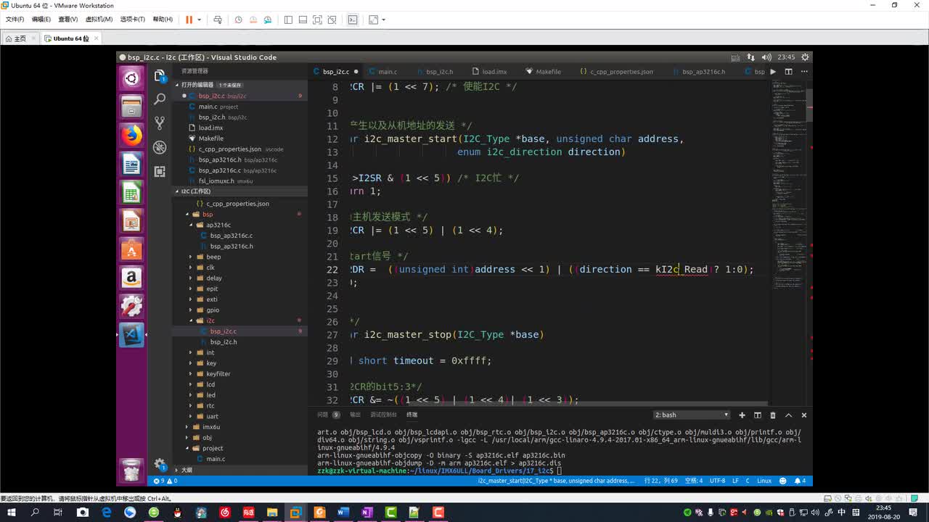Open LibreOffice Writer in the dock
The width and height of the screenshot is (929, 522).
(x=131, y=164)
